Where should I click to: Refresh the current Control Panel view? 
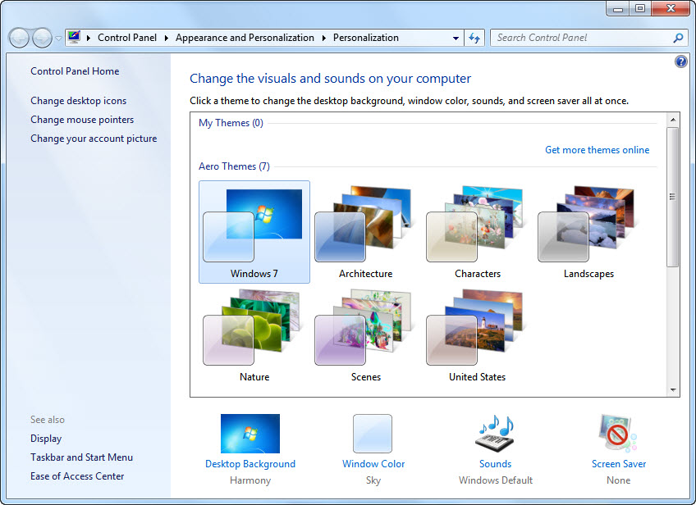click(x=474, y=38)
